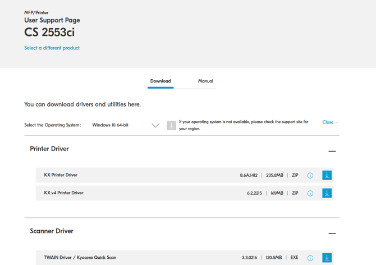The height and width of the screenshot is (265, 376).
Task: Click version 8.6A.1412 text
Action: [x=249, y=175]
